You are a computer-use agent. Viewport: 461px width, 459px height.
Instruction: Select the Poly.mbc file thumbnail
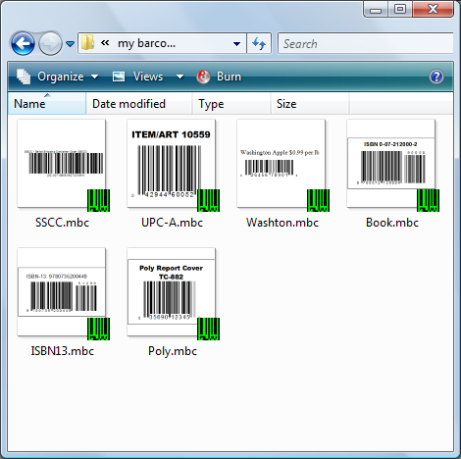click(172, 292)
